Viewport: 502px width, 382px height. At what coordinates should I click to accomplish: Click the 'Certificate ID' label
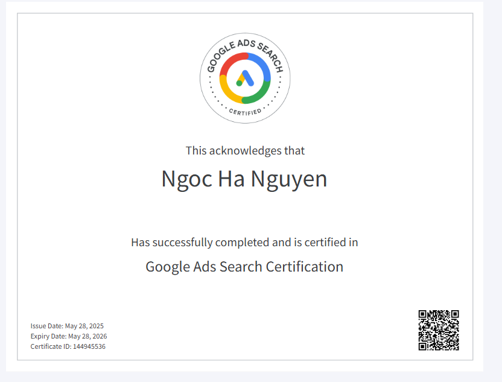[x=51, y=346]
